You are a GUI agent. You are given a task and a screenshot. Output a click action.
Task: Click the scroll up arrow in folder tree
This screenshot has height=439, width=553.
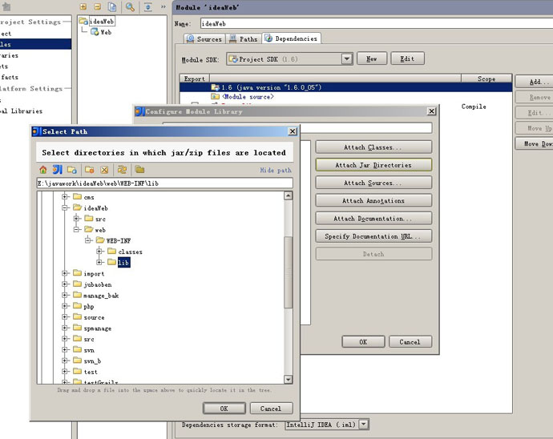pos(289,195)
